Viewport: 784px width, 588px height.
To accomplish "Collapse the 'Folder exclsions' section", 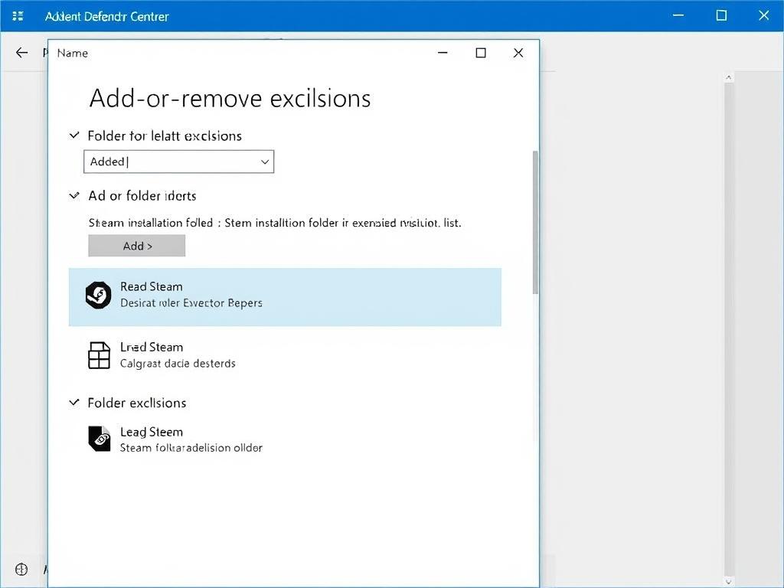I will [x=73, y=403].
